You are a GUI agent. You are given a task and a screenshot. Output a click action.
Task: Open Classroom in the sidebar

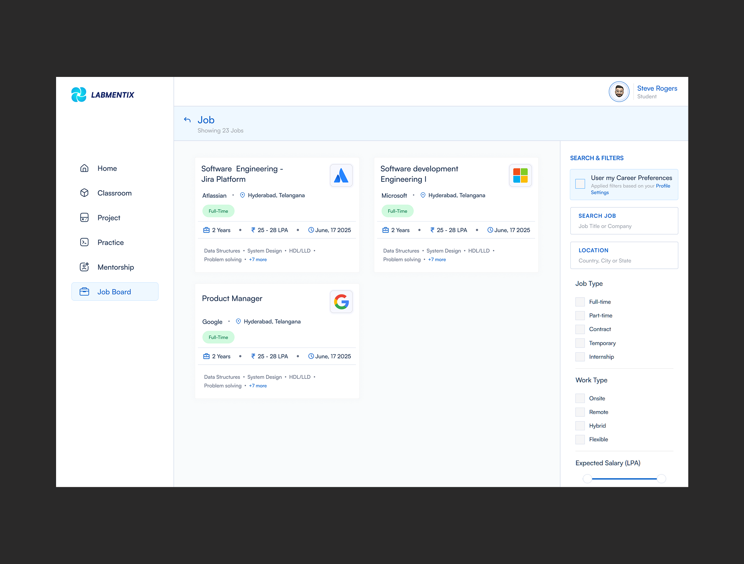point(115,193)
